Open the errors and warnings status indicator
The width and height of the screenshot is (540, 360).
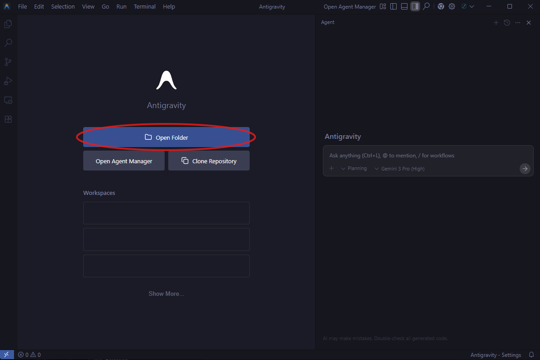pos(29,355)
